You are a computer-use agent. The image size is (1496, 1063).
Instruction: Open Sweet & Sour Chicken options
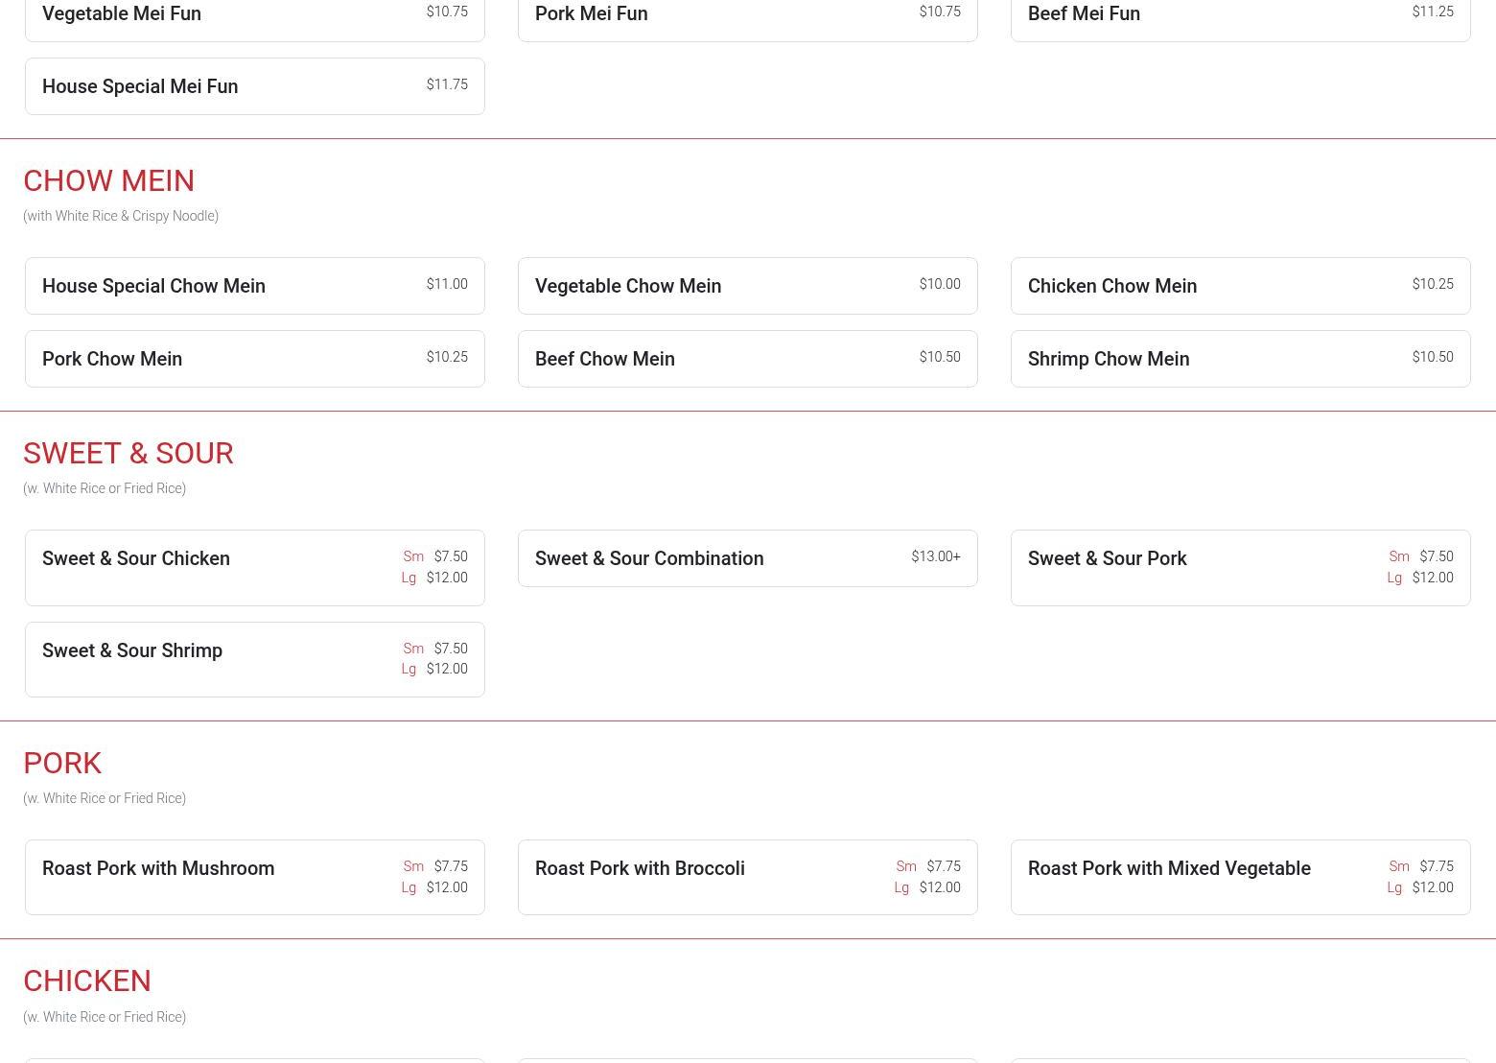254,568
